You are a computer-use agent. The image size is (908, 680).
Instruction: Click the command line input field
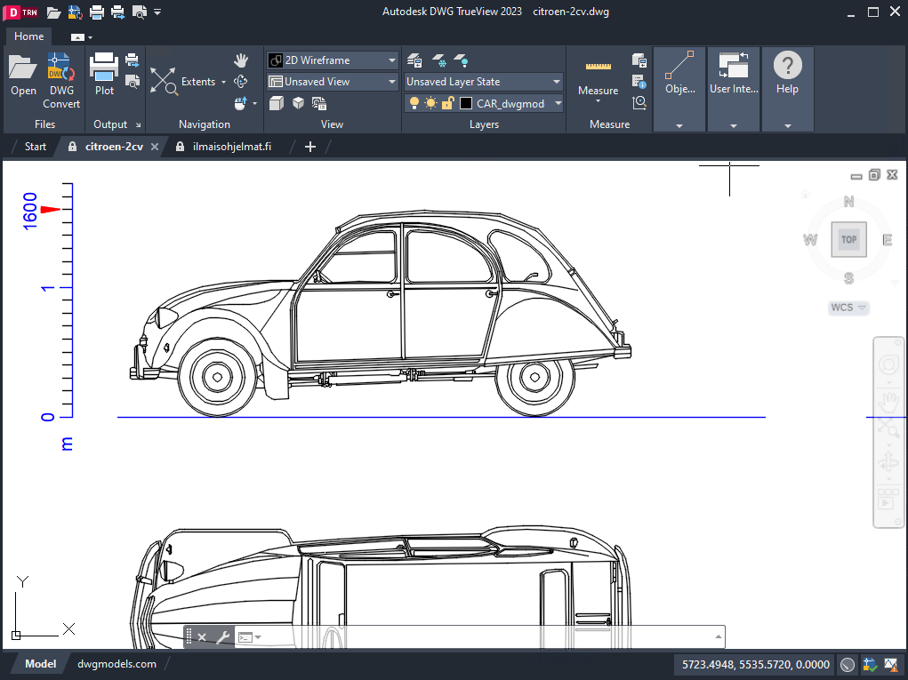click(x=486, y=637)
